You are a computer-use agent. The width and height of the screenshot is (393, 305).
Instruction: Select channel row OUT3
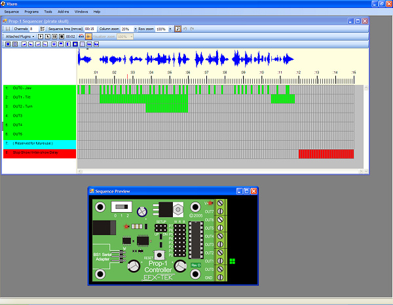point(39,116)
